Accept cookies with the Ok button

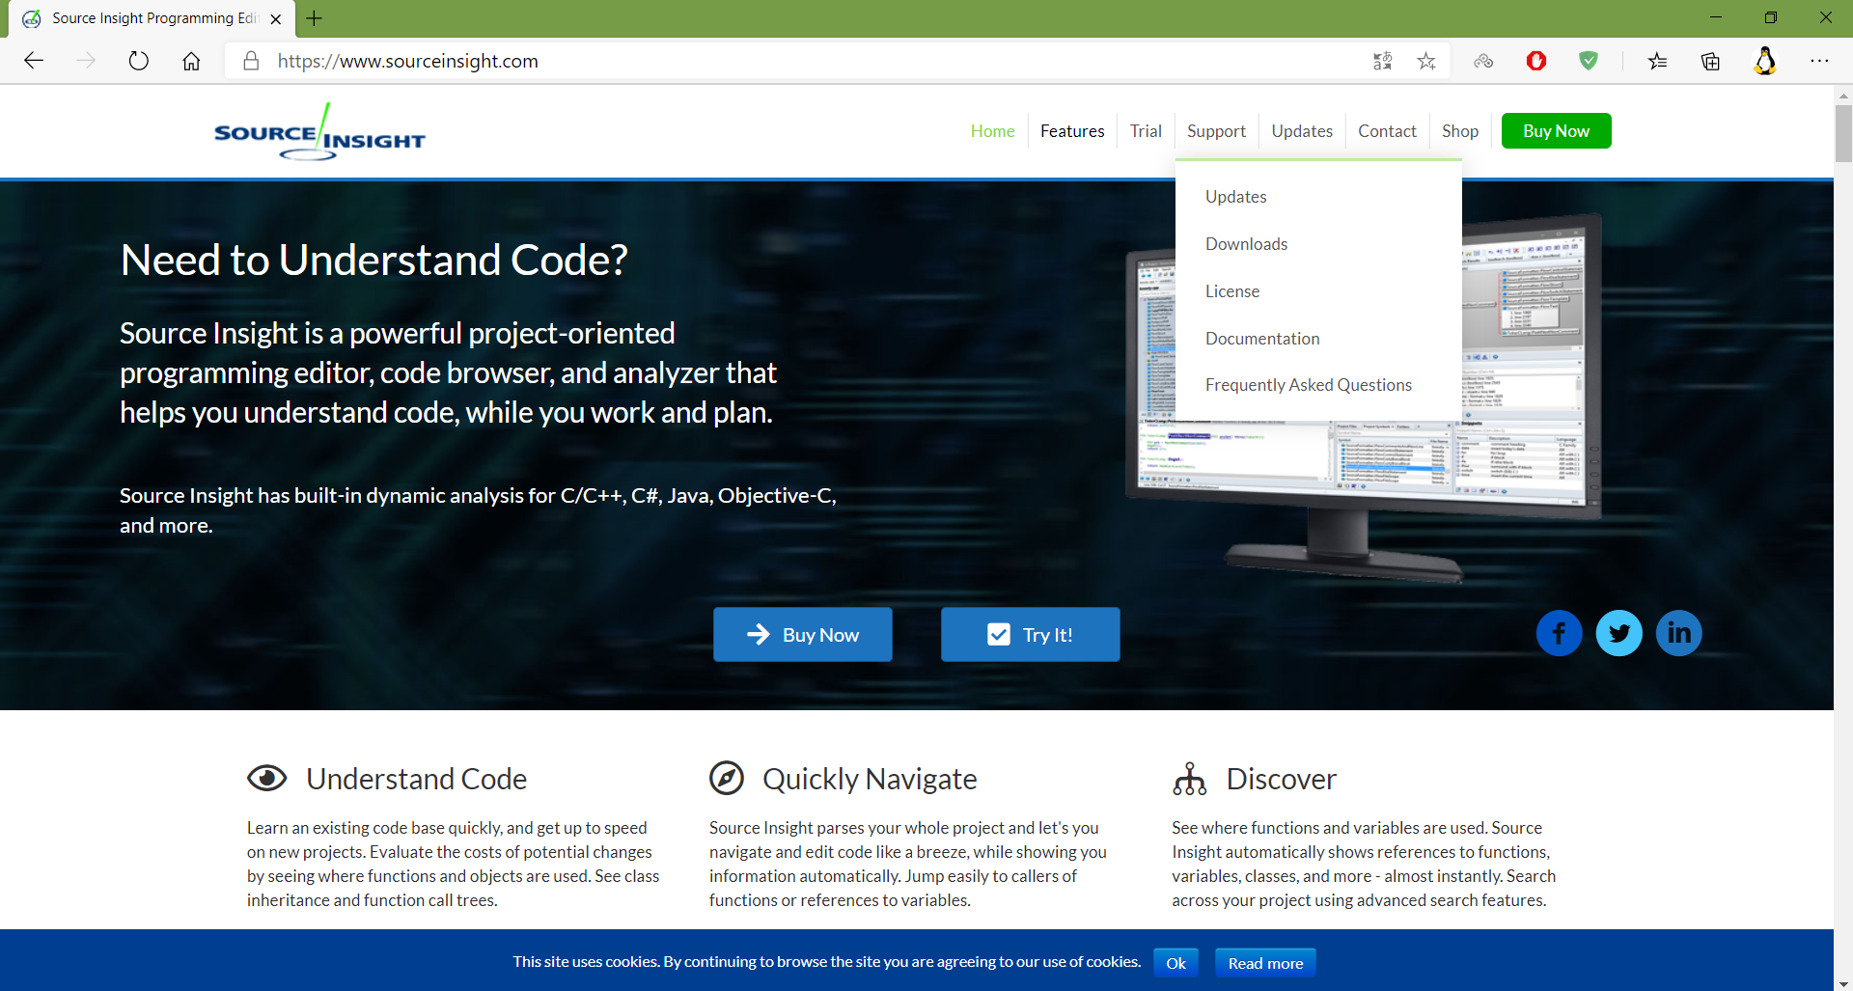(x=1175, y=963)
